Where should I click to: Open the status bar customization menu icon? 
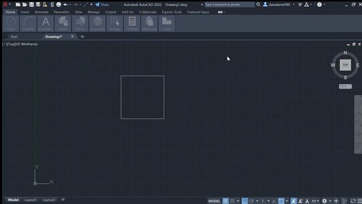point(360,201)
